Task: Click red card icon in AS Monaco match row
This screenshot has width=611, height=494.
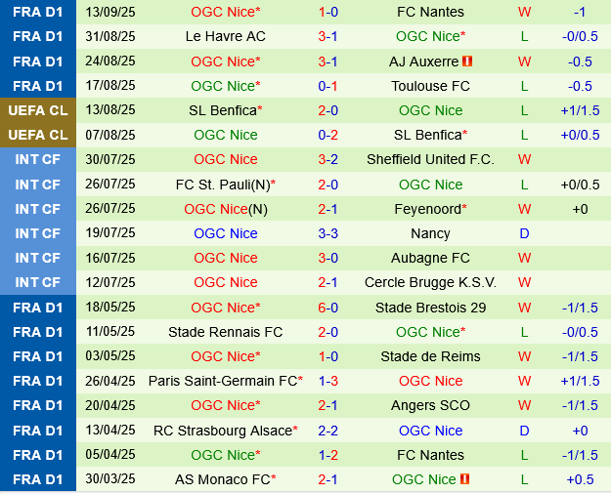Action: pyautogui.click(x=464, y=479)
